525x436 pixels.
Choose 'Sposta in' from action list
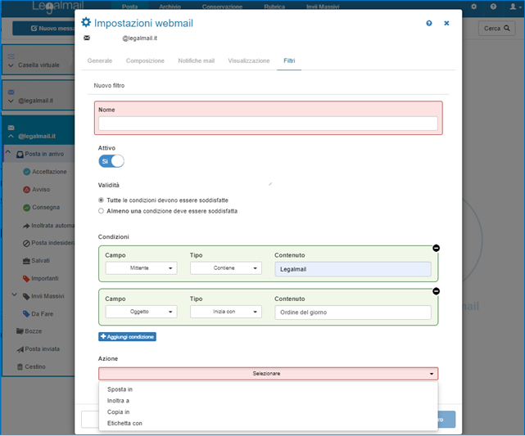[120, 389]
